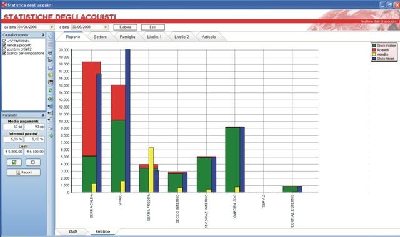The image size is (400, 237).
Task: Switch to the Settore tab
Action: click(x=100, y=37)
